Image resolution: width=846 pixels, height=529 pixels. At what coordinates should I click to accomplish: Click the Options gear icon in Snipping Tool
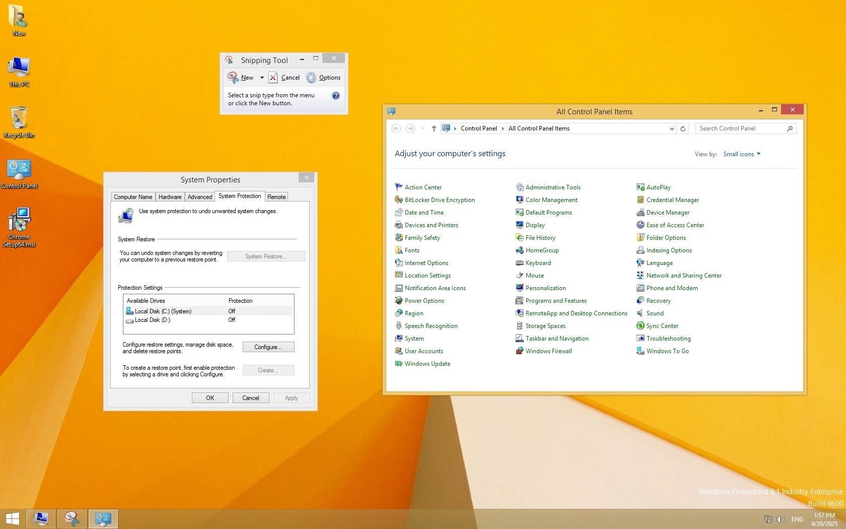(312, 78)
